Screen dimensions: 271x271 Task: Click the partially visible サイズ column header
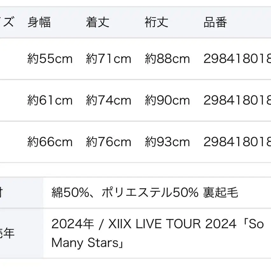8,23
